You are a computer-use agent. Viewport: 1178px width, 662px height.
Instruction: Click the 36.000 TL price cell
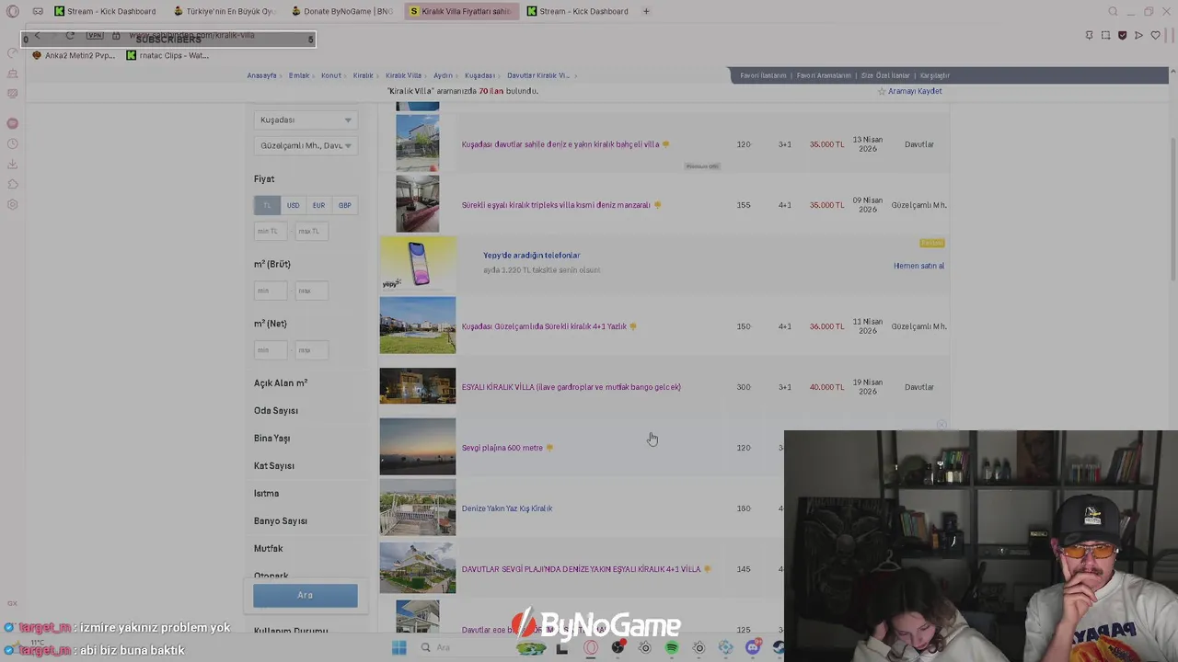pyautogui.click(x=826, y=326)
